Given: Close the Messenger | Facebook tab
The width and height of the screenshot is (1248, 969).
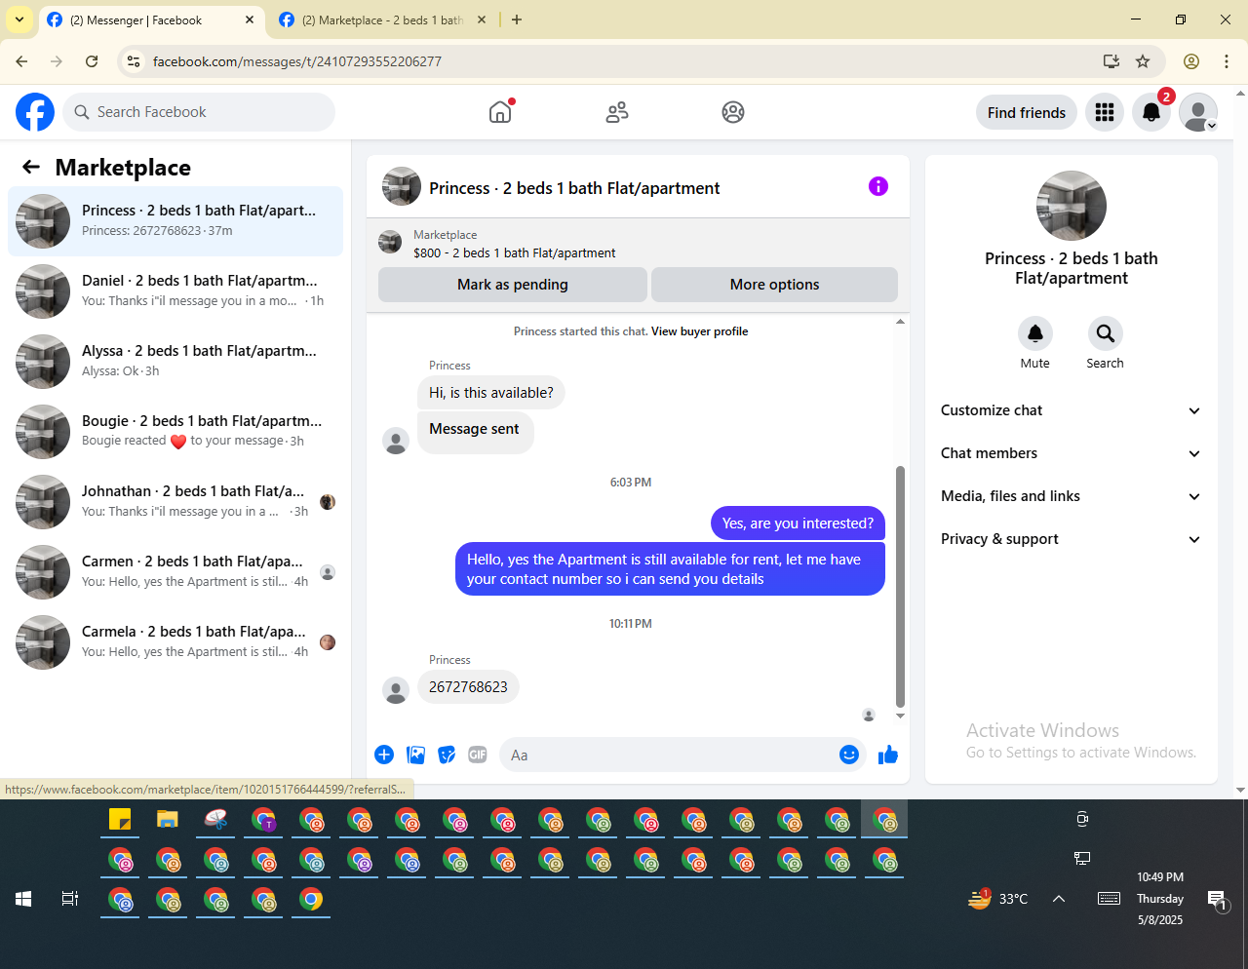Looking at the screenshot, I should pyautogui.click(x=250, y=19).
